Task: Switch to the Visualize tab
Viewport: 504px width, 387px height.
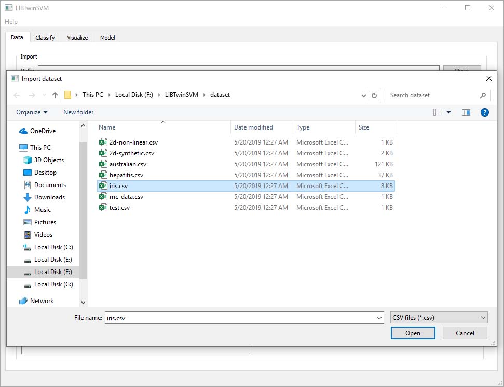Action: (77, 37)
